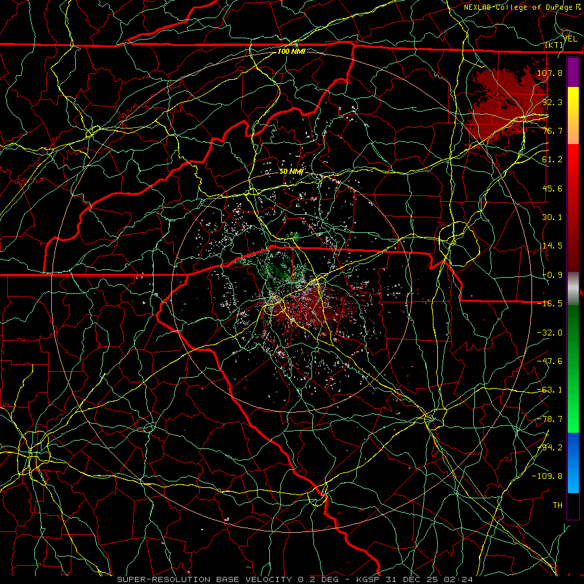
Task: Click the [KT] units label
Action: pos(554,45)
